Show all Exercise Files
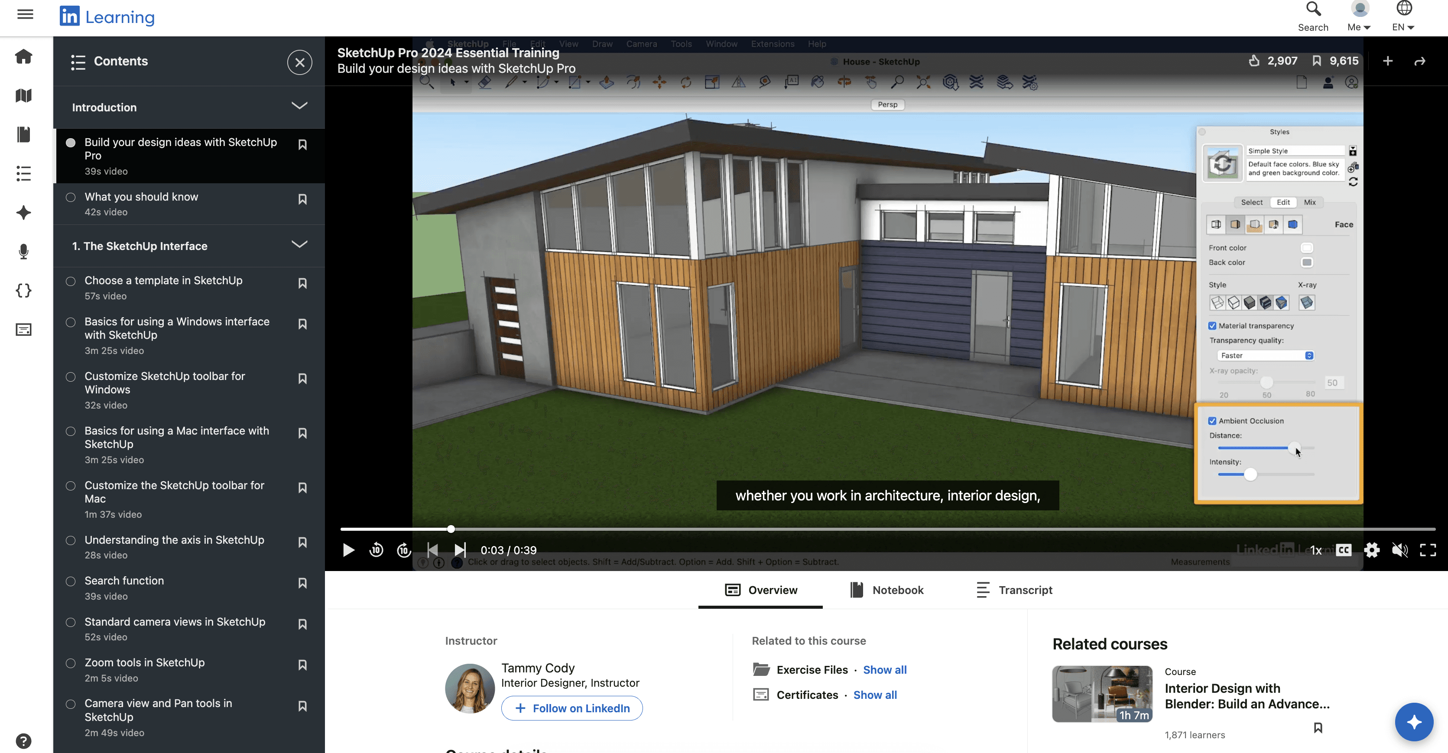This screenshot has width=1448, height=753. coord(885,669)
